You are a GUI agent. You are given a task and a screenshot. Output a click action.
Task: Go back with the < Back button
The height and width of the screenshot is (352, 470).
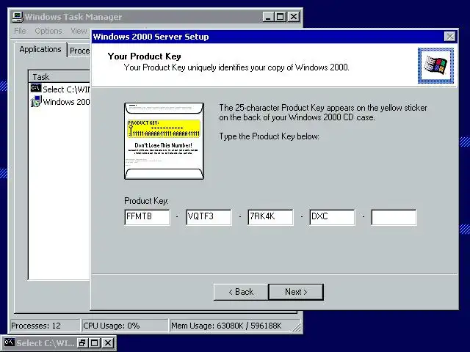click(x=241, y=292)
